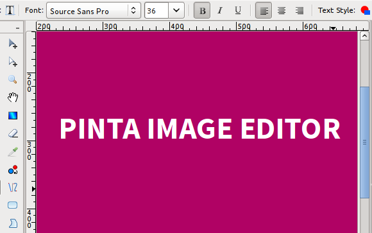This screenshot has width=372, height=233.
Task: Set text alignment to center
Action: tap(282, 10)
